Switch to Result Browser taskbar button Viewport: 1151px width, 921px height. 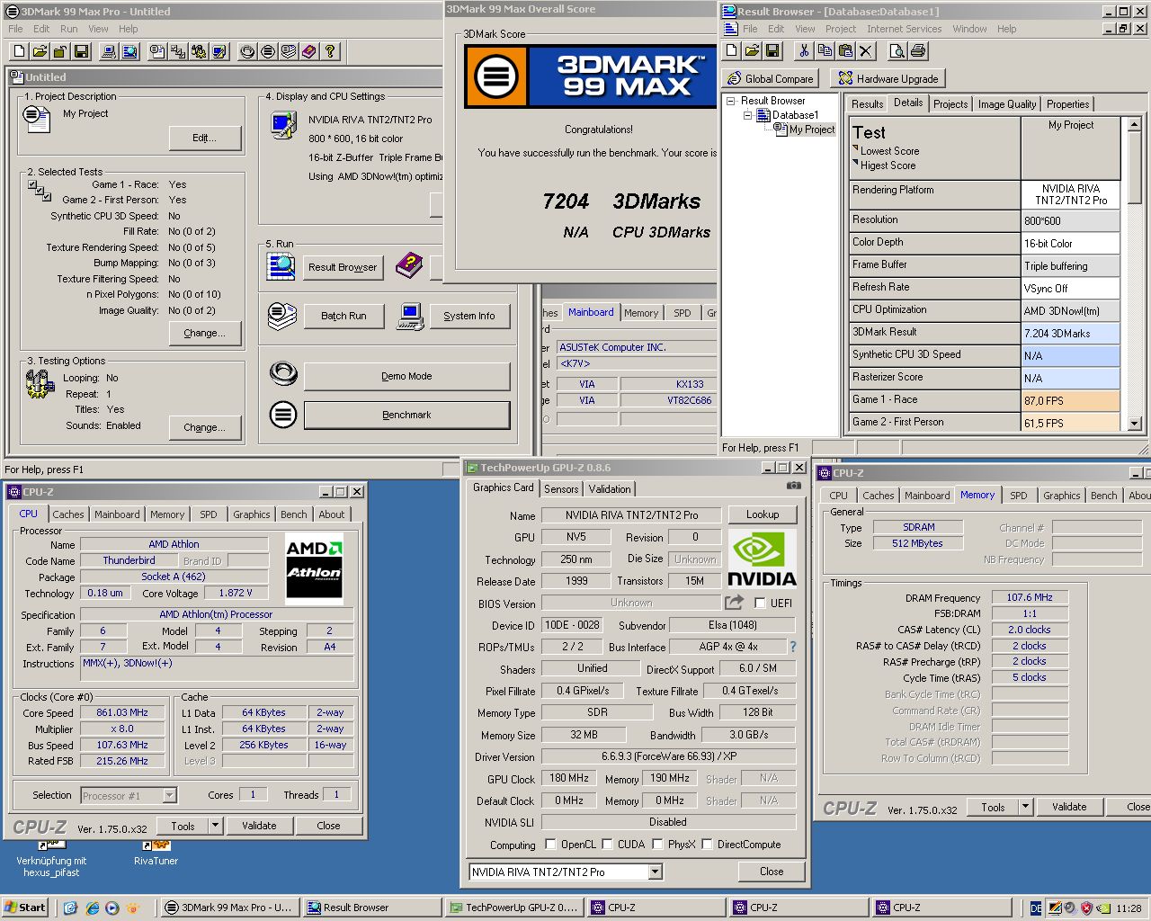371,908
